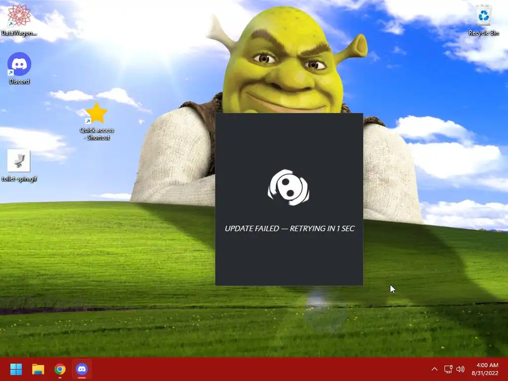Select the toilet-spin.gif file icon
This screenshot has width=508, height=381.
pyautogui.click(x=19, y=160)
